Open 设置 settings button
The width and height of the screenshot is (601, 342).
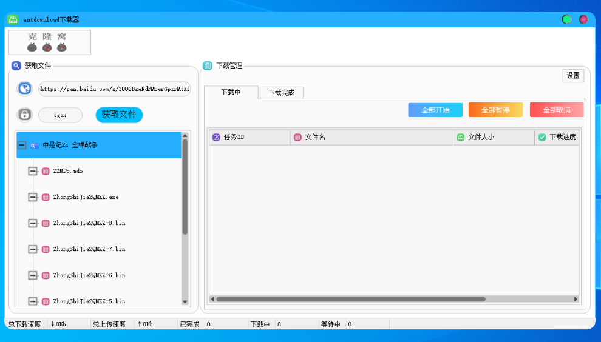pyautogui.click(x=573, y=75)
